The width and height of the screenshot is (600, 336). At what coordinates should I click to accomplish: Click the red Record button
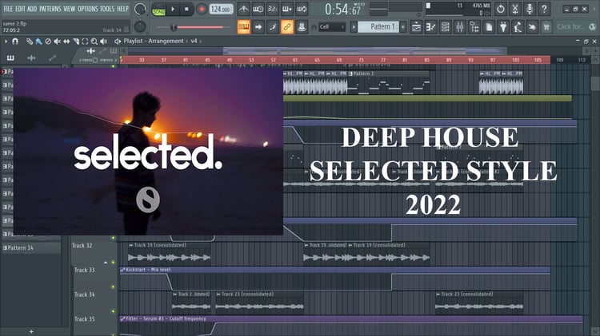(202, 9)
